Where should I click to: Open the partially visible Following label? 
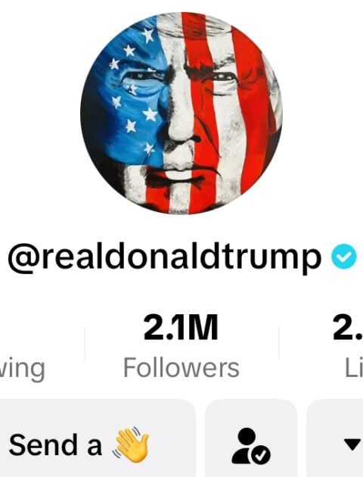(x=22, y=369)
